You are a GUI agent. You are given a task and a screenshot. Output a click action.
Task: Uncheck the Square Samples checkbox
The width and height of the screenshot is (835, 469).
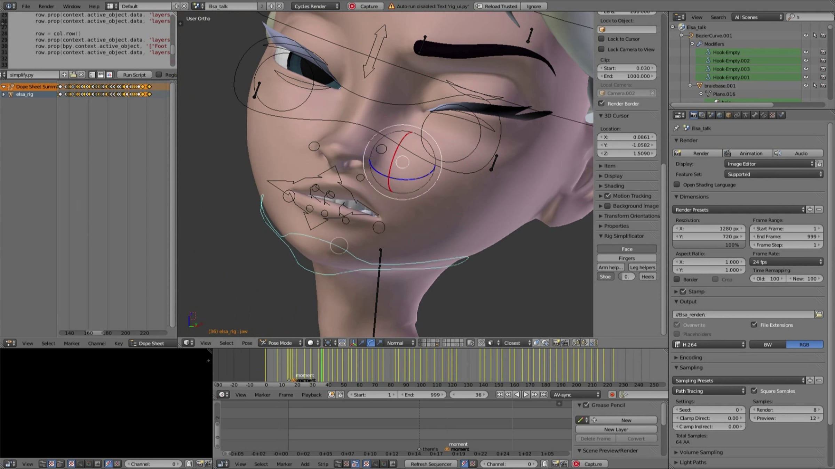754,391
